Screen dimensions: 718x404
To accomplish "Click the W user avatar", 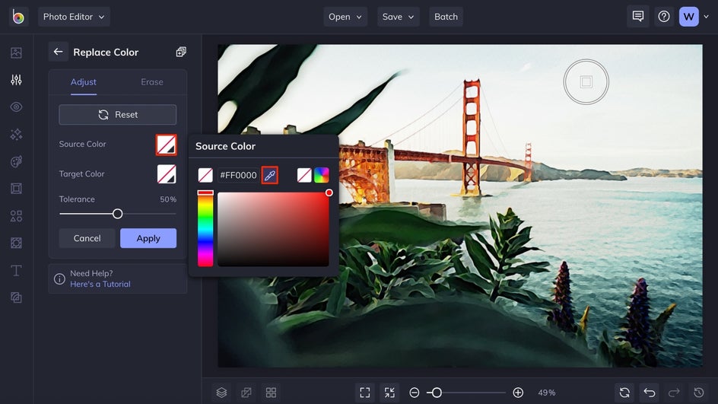I will [688, 17].
